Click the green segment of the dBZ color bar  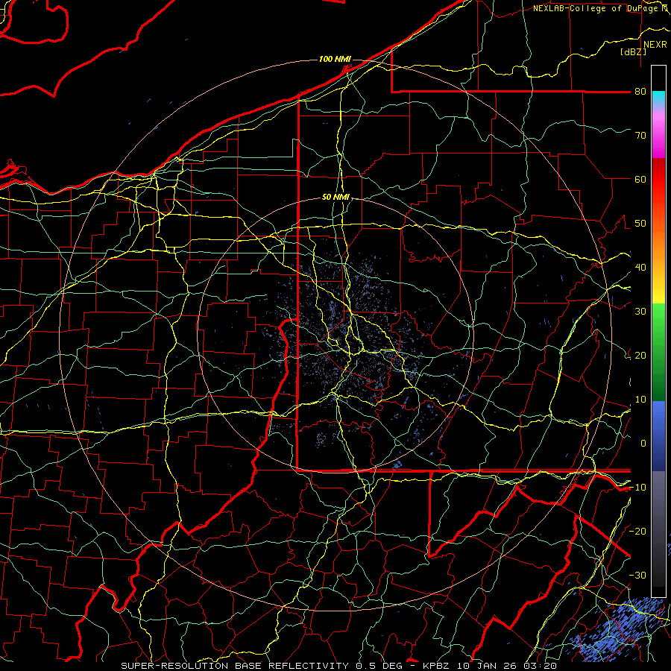point(658,352)
